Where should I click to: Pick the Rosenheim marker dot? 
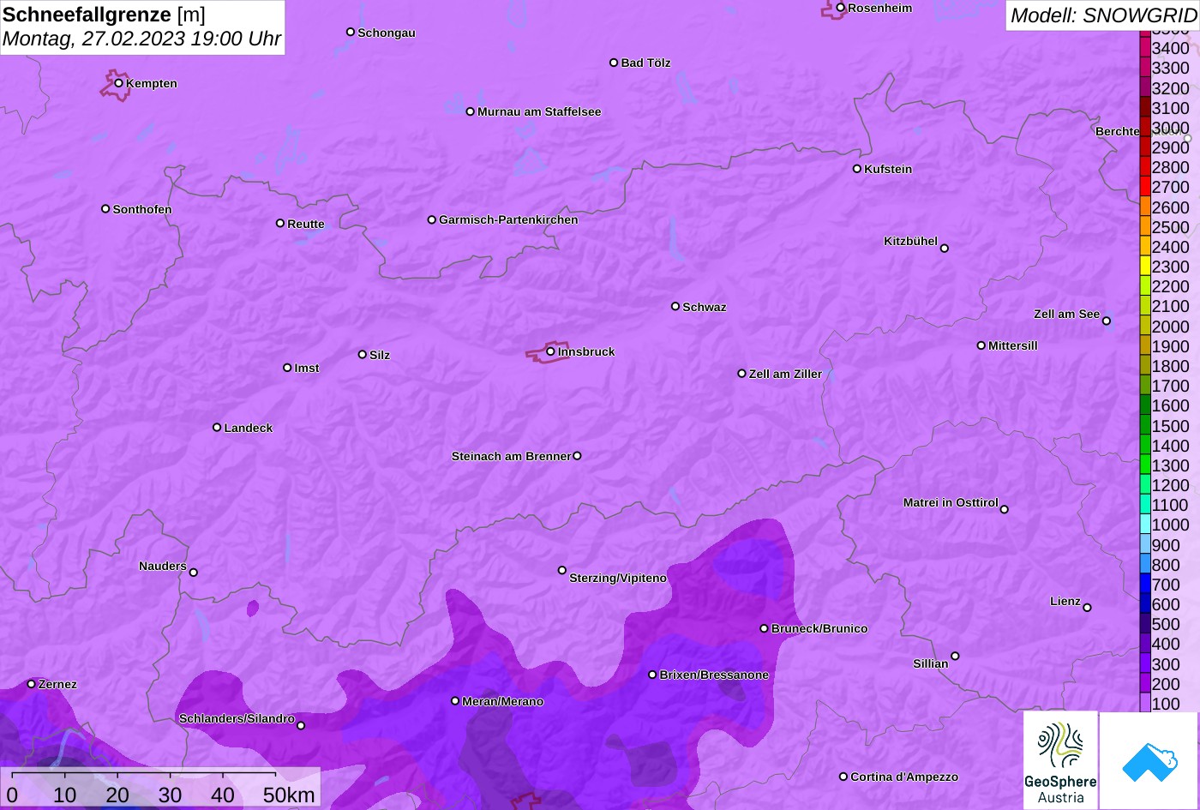[x=841, y=8]
